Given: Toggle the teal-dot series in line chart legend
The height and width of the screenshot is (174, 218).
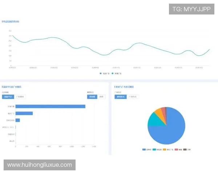Looking at the screenshot, I should [x=113, y=73].
